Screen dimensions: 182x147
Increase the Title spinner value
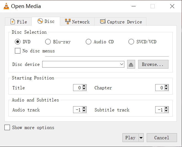84,86
